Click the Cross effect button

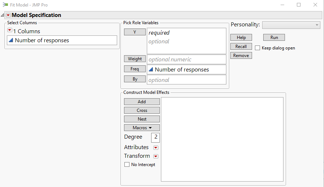142,110
